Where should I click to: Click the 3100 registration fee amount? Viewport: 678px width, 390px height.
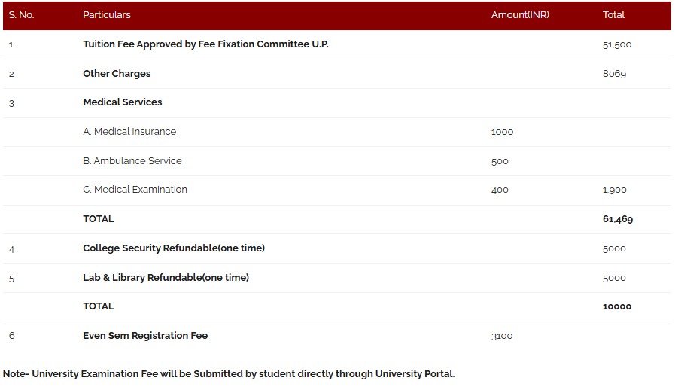click(x=502, y=336)
